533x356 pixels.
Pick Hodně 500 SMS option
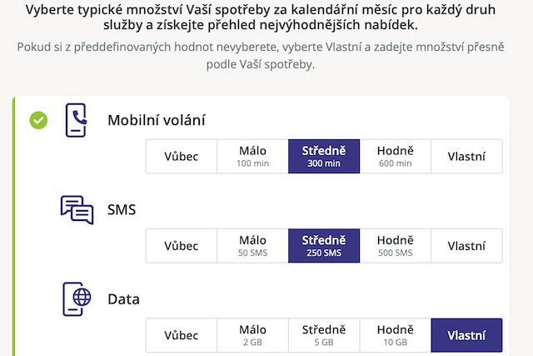click(395, 246)
